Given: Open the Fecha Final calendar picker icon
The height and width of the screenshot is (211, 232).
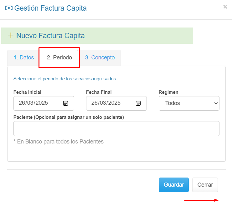Looking at the screenshot, I should [x=138, y=103].
